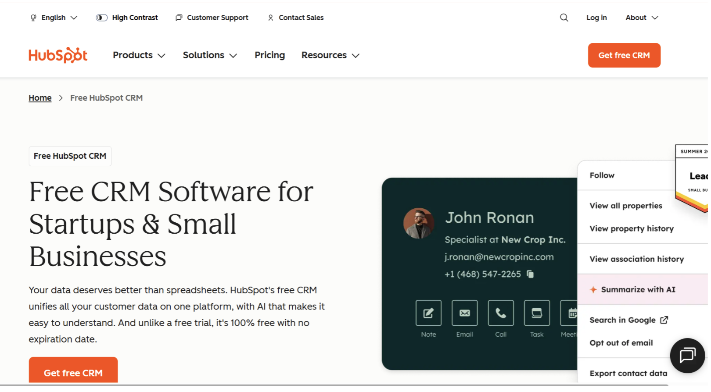Select Export contact data
The width and height of the screenshot is (711, 392).
pyautogui.click(x=628, y=374)
